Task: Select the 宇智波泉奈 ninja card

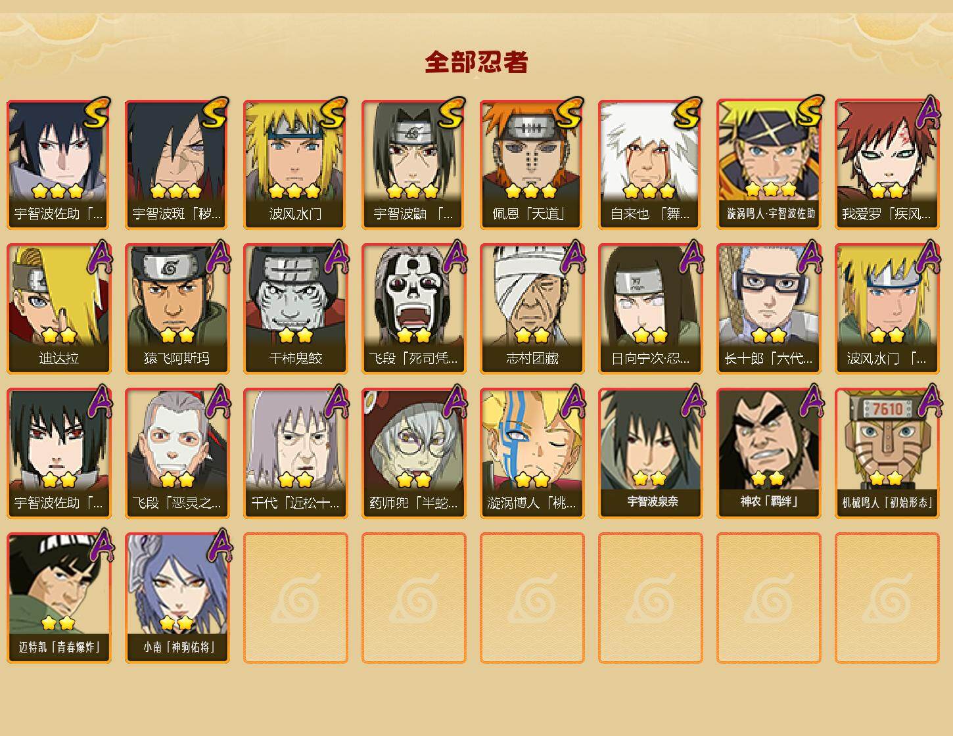Action: tap(650, 453)
